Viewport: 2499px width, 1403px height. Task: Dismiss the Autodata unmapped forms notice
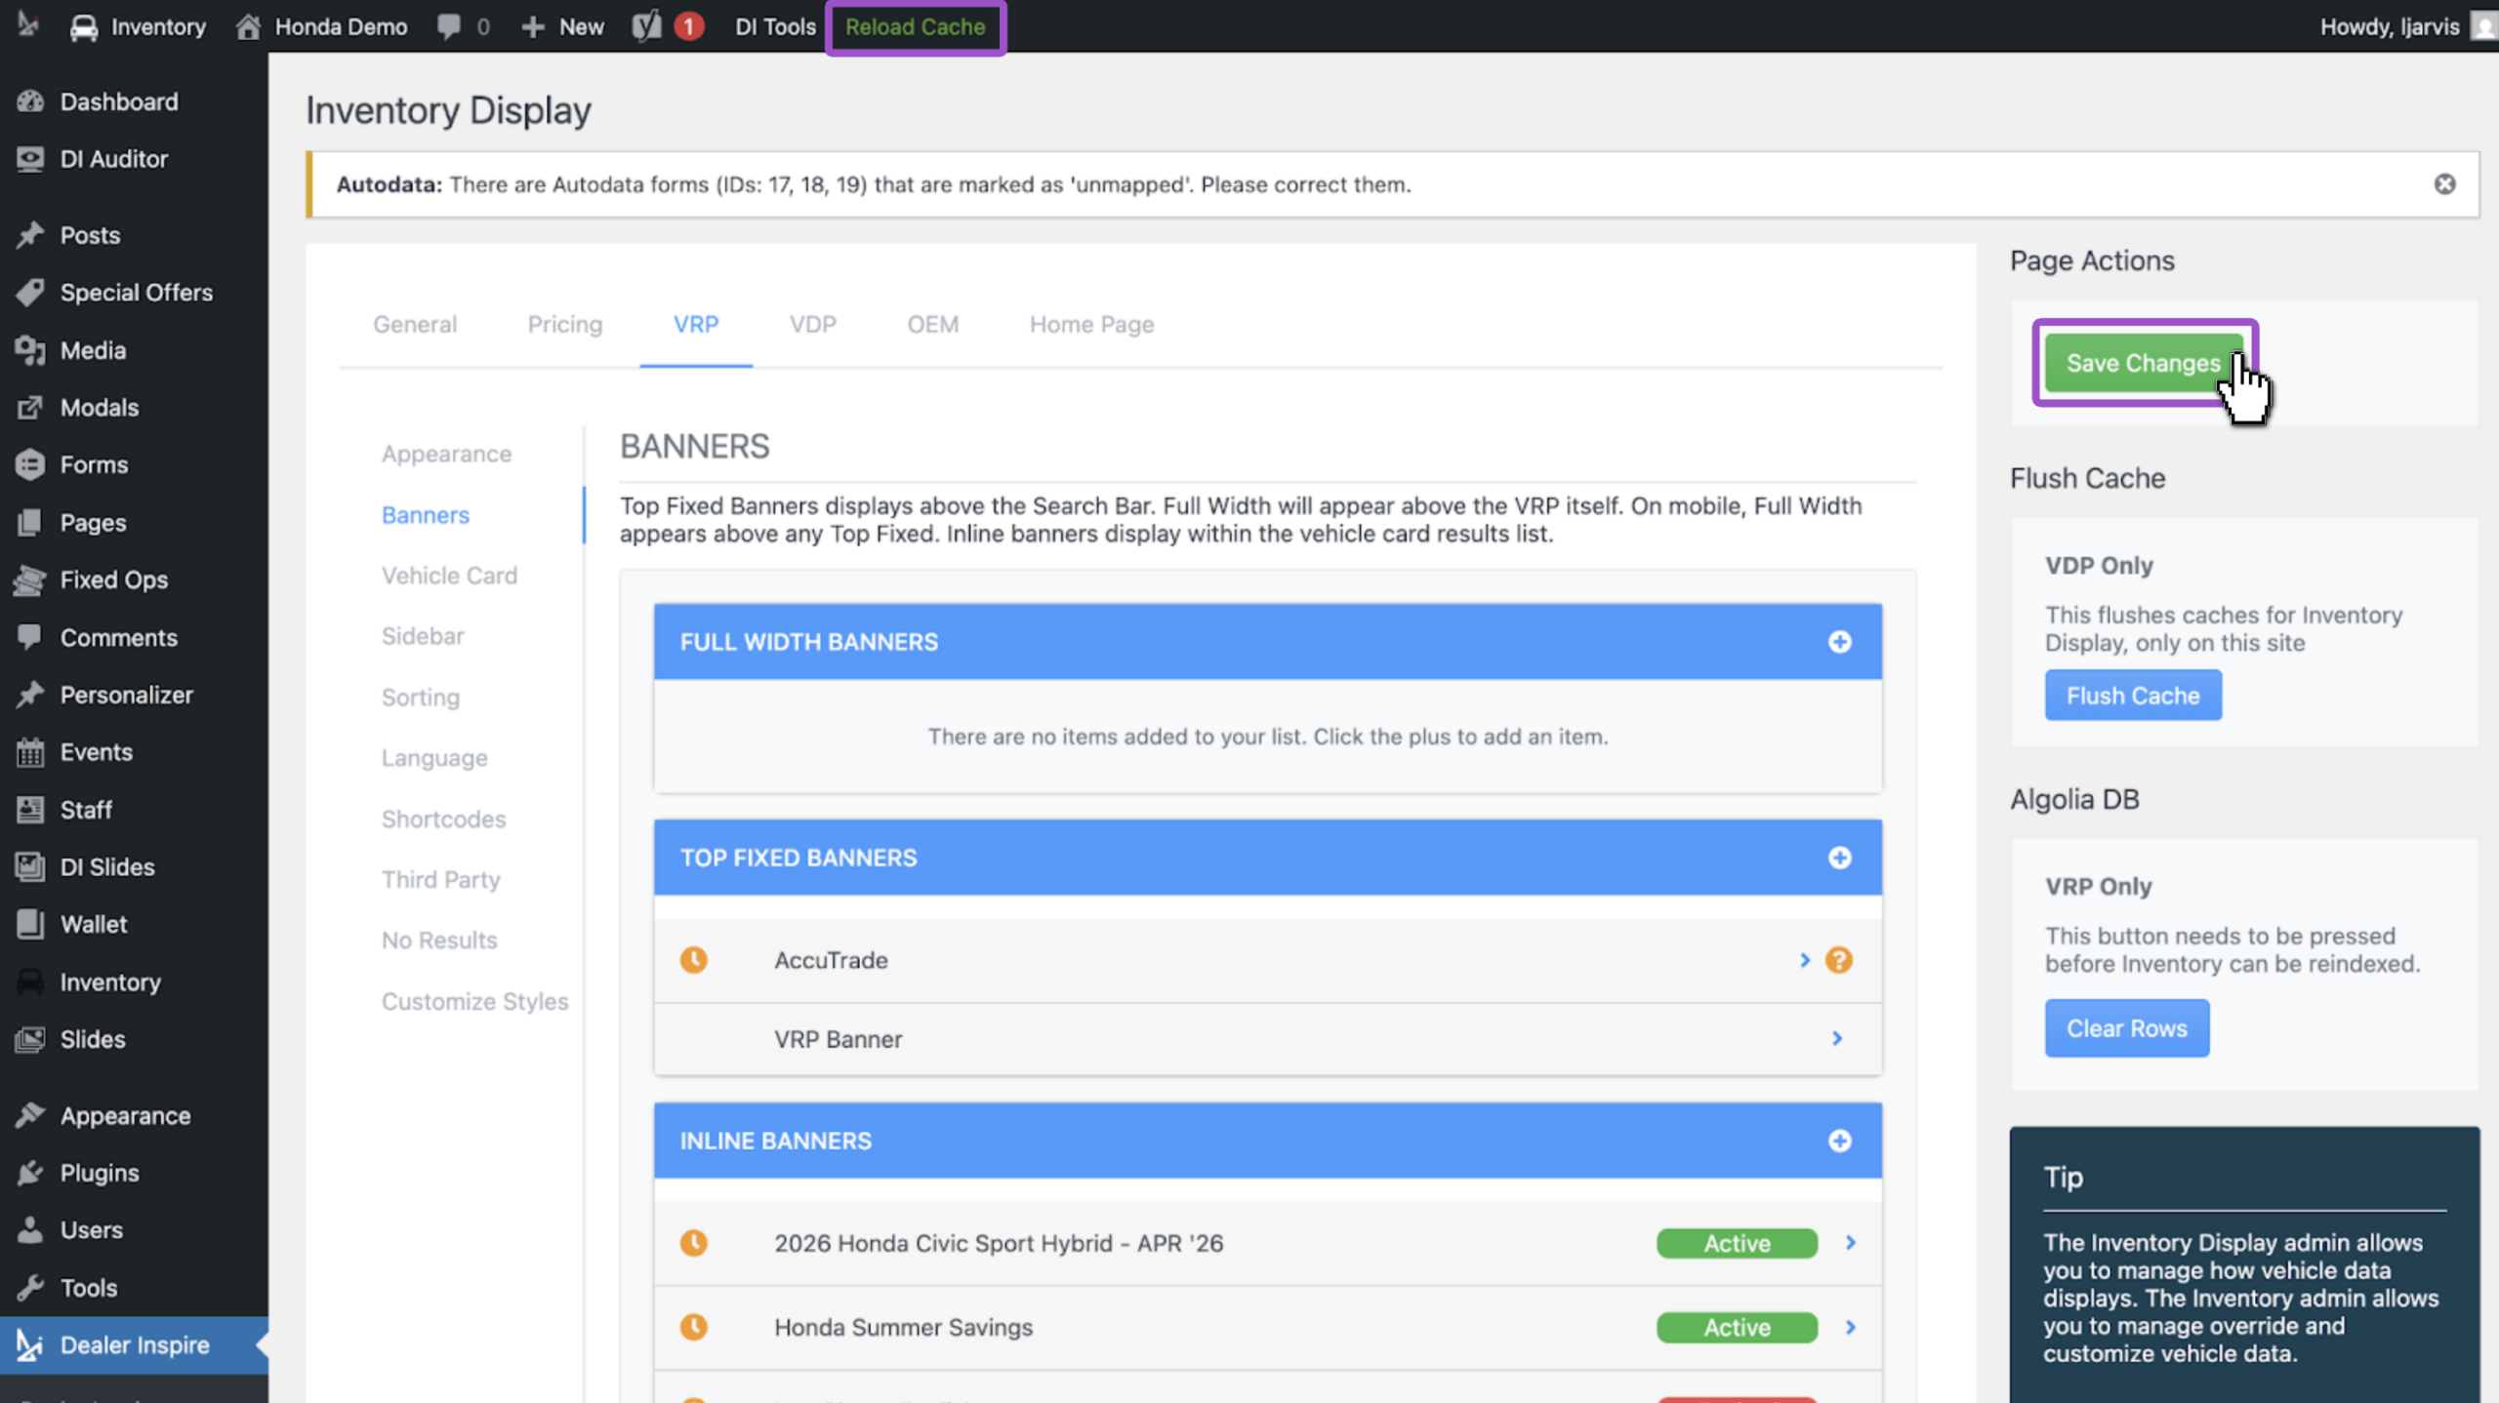tap(2444, 184)
